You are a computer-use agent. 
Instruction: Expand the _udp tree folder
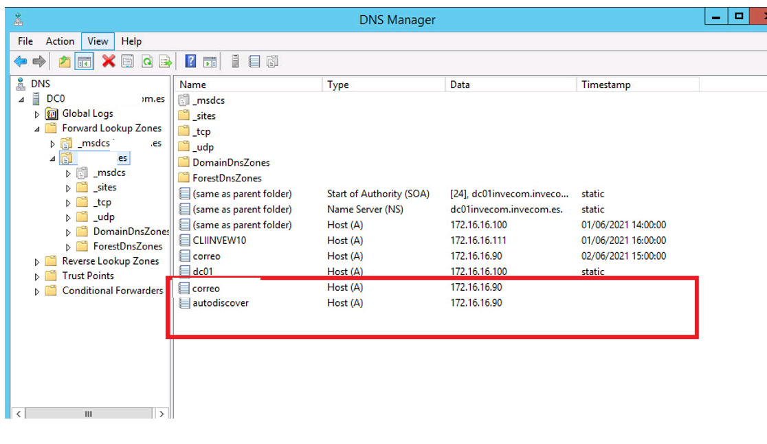(x=68, y=218)
